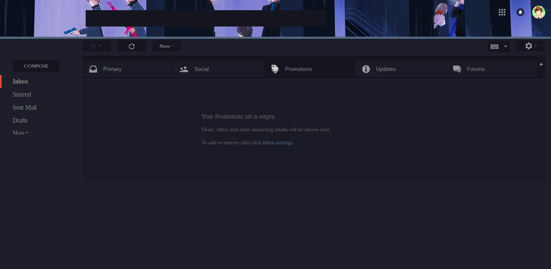The width and height of the screenshot is (551, 269).
Task: Click the keyboard input tools icon
Action: click(x=495, y=46)
